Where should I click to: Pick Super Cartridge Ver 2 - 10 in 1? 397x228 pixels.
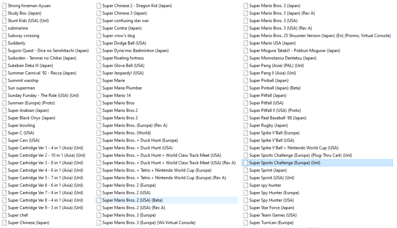point(46,155)
